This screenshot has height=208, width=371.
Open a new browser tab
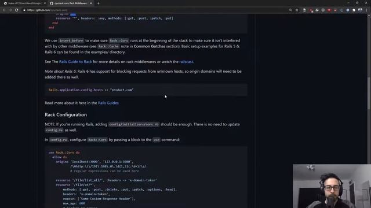(x=98, y=3)
